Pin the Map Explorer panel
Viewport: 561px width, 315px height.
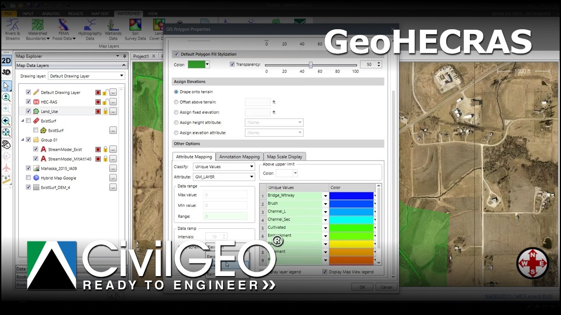click(124, 56)
